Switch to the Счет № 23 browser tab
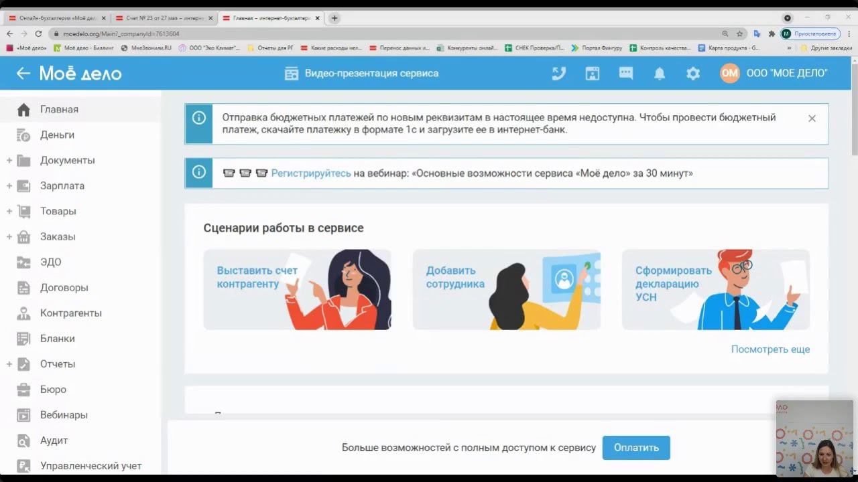Viewport: 858px width, 482px height. click(163, 18)
